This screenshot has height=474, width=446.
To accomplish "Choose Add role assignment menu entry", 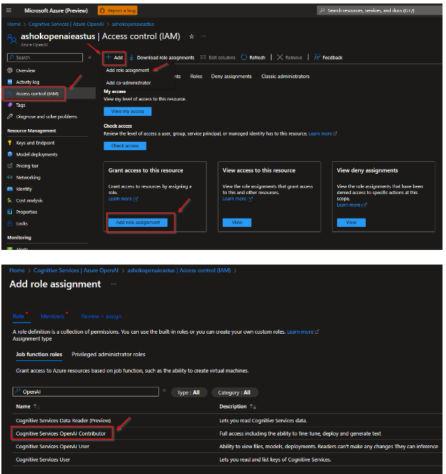I will pos(128,70).
